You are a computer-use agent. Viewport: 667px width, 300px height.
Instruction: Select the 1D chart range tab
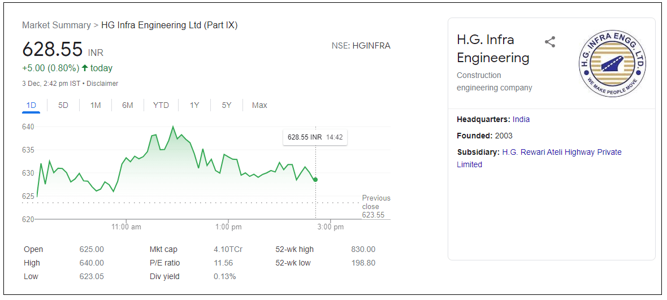(x=31, y=105)
